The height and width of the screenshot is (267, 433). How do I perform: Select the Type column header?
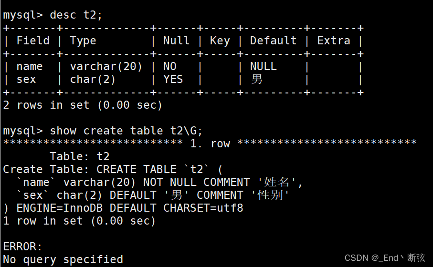pyautogui.click(x=83, y=41)
